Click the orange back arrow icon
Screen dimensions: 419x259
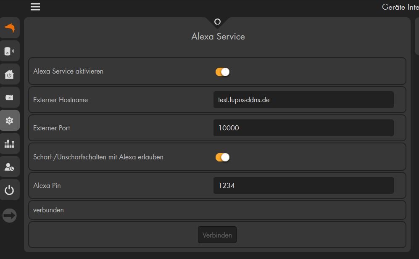(x=10, y=28)
